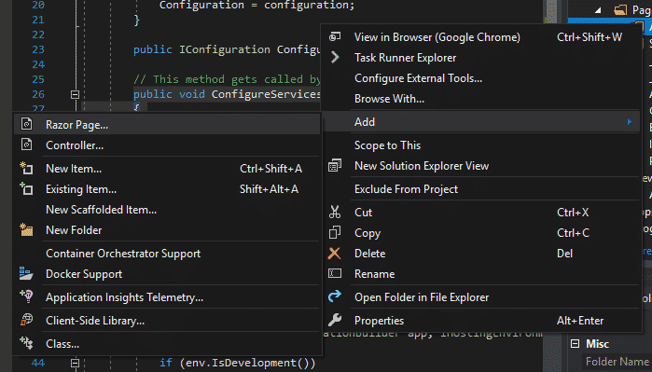
Task: Click the View in Browser icon
Action: tap(335, 36)
